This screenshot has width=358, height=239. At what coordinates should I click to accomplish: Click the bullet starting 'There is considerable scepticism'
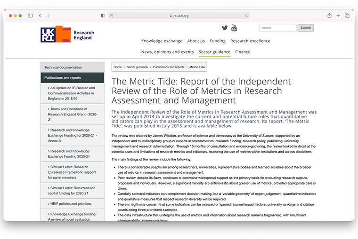coord(214,170)
